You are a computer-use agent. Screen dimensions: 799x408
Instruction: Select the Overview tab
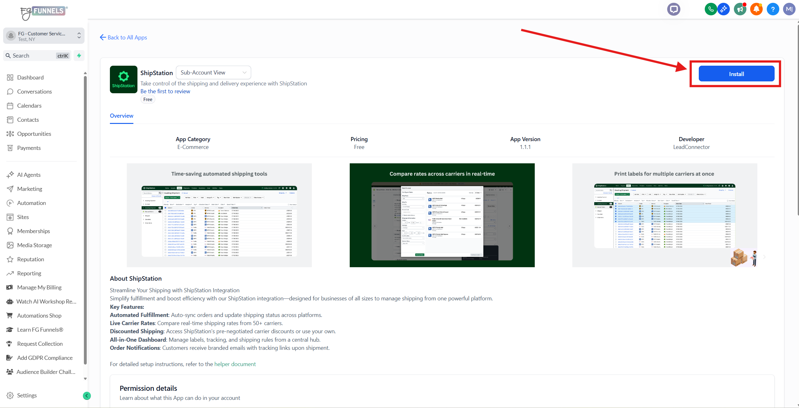tap(121, 116)
